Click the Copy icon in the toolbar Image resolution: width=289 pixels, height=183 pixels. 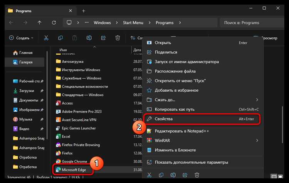point(60,38)
